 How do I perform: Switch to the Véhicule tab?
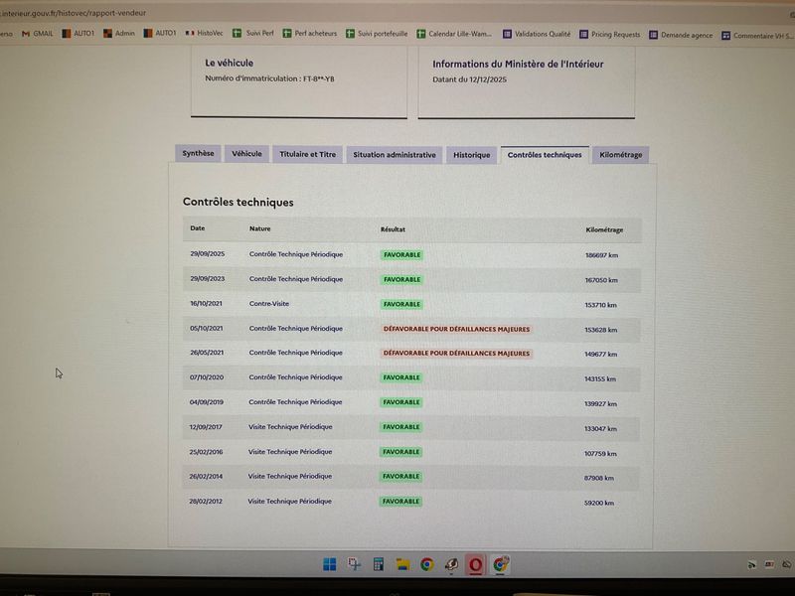[x=246, y=154]
